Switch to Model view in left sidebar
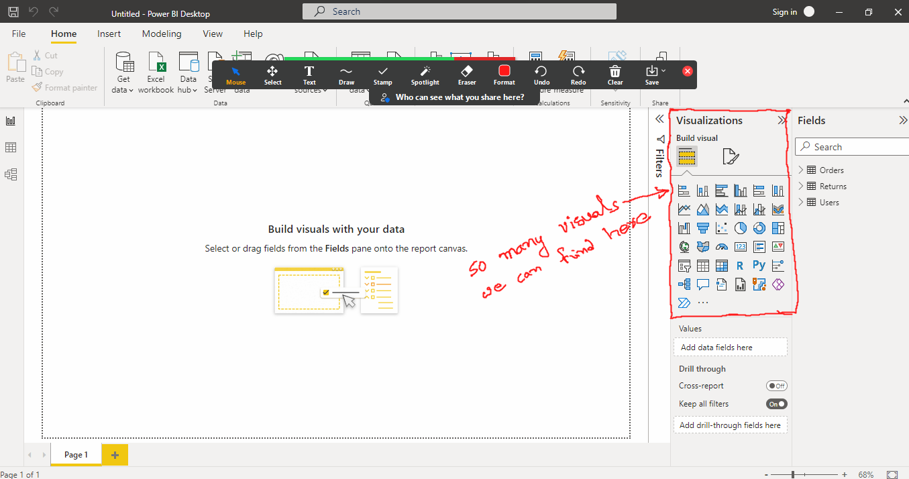Viewport: 909px width, 479px height. (x=11, y=174)
